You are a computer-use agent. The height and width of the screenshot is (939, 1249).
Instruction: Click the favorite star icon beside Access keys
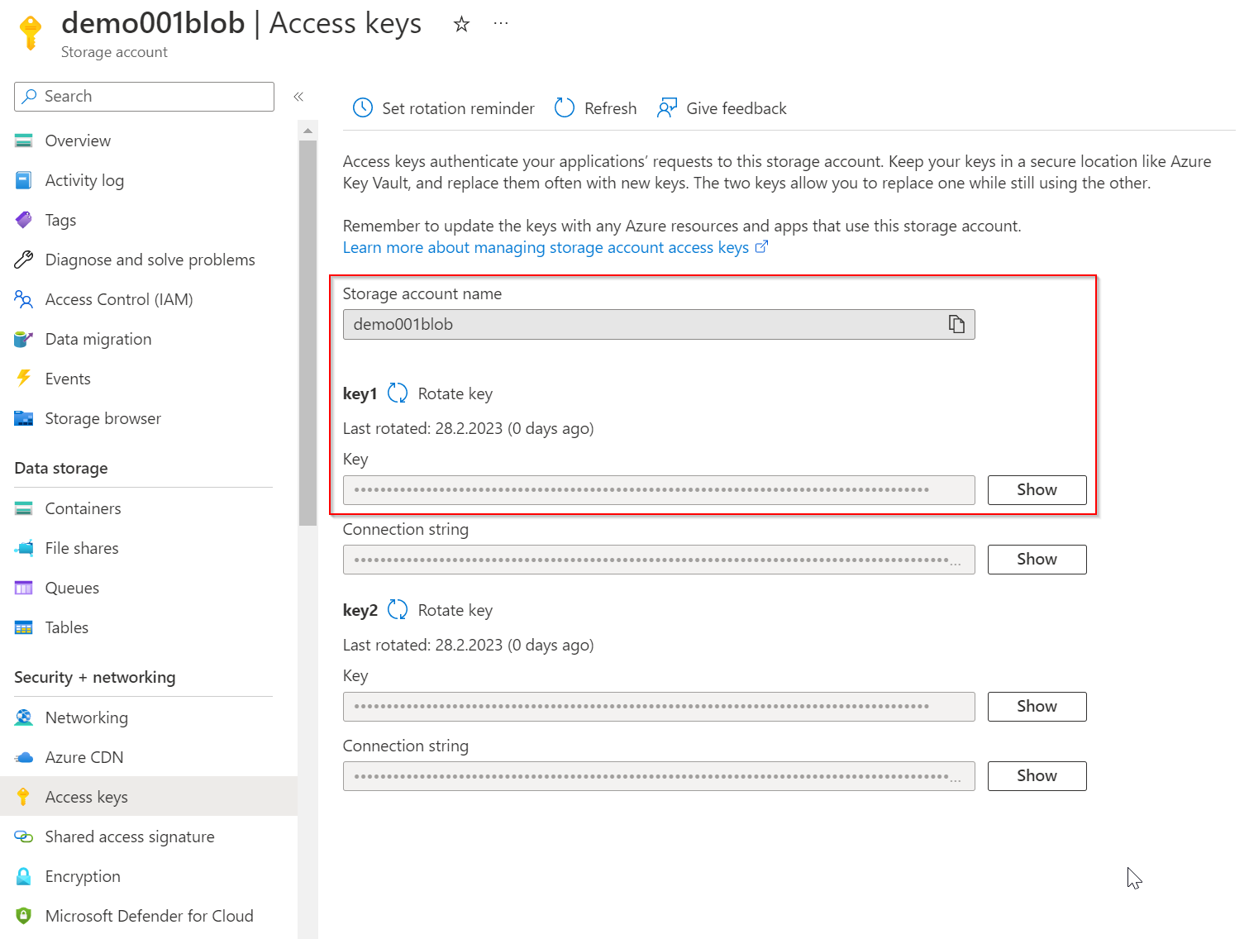pos(461,25)
